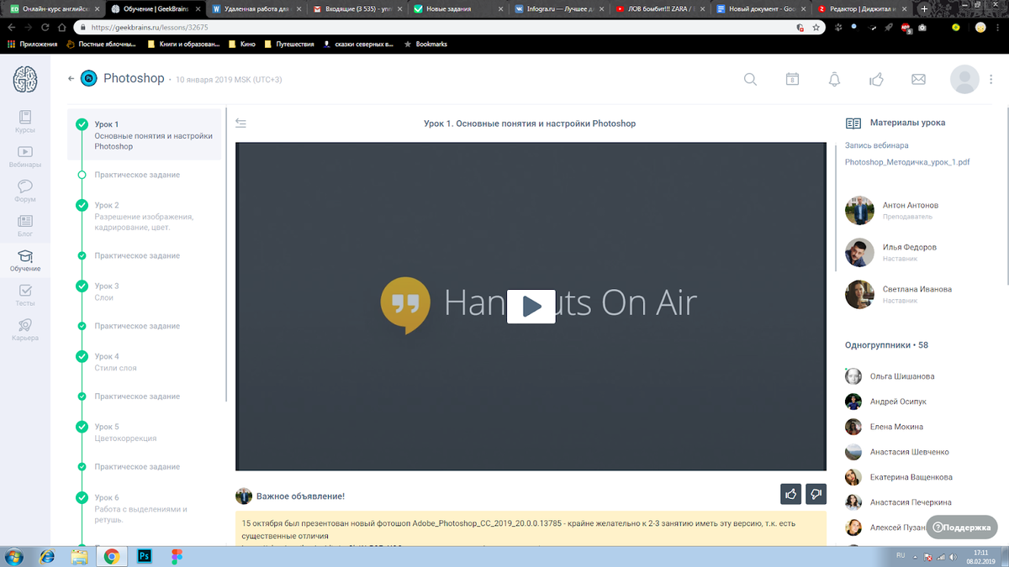Open Форум section in sidebar
Viewport: 1009px width, 567px height.
click(x=25, y=192)
